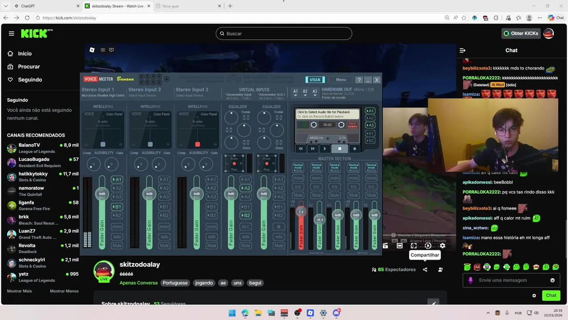568x320 pixels.
Task: Toggle B2 bus on Voicemeeter Input strip
Action: coord(245,216)
